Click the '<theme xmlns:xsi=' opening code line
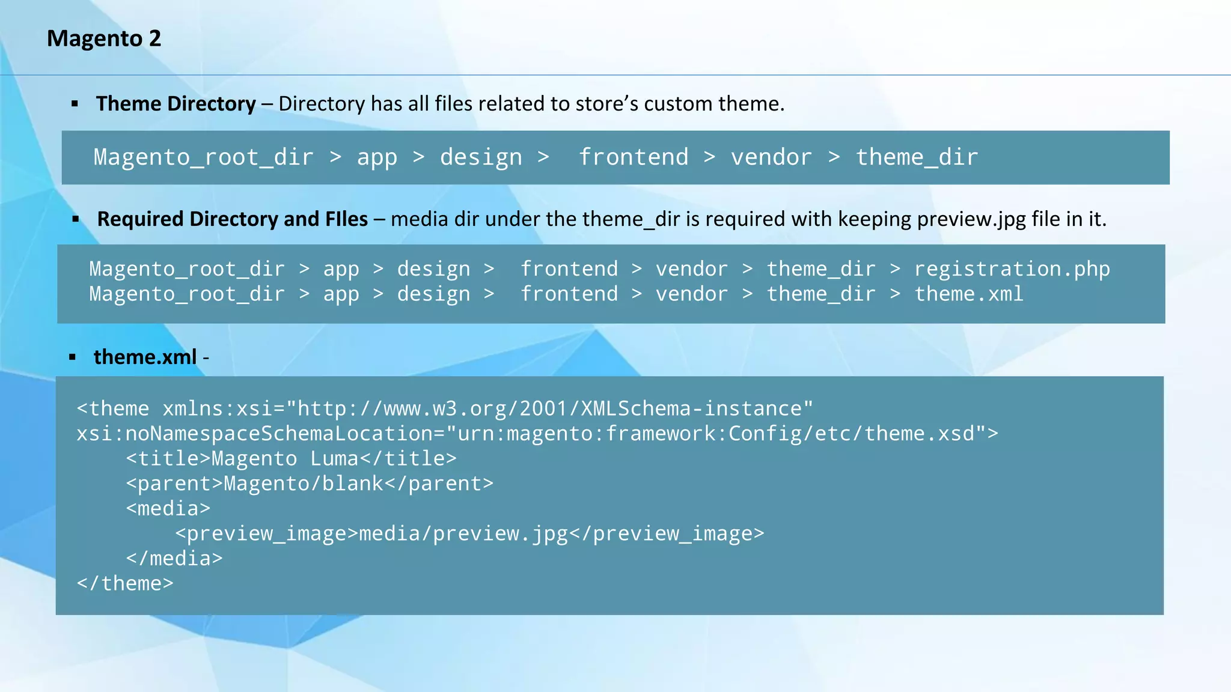Screen dimensions: 1231x692 click(445, 408)
